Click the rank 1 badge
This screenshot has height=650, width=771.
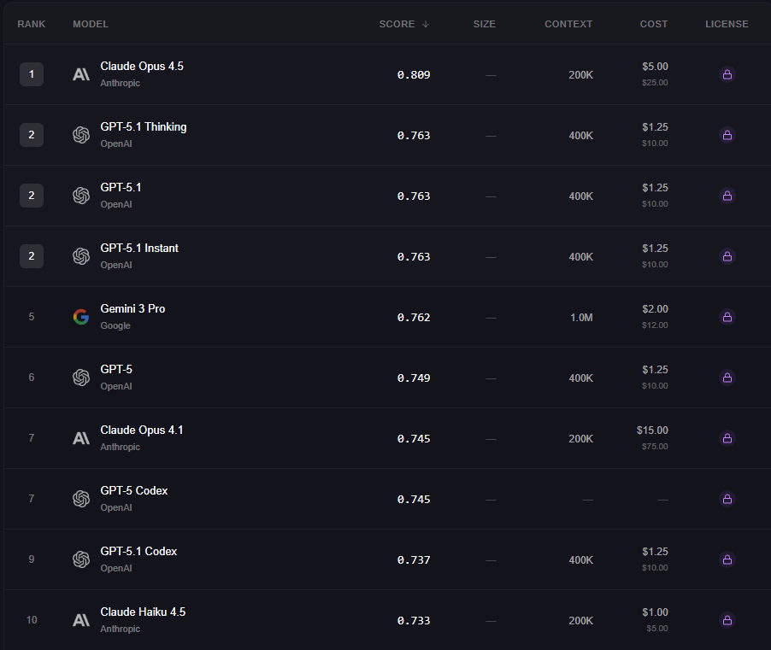click(x=32, y=74)
